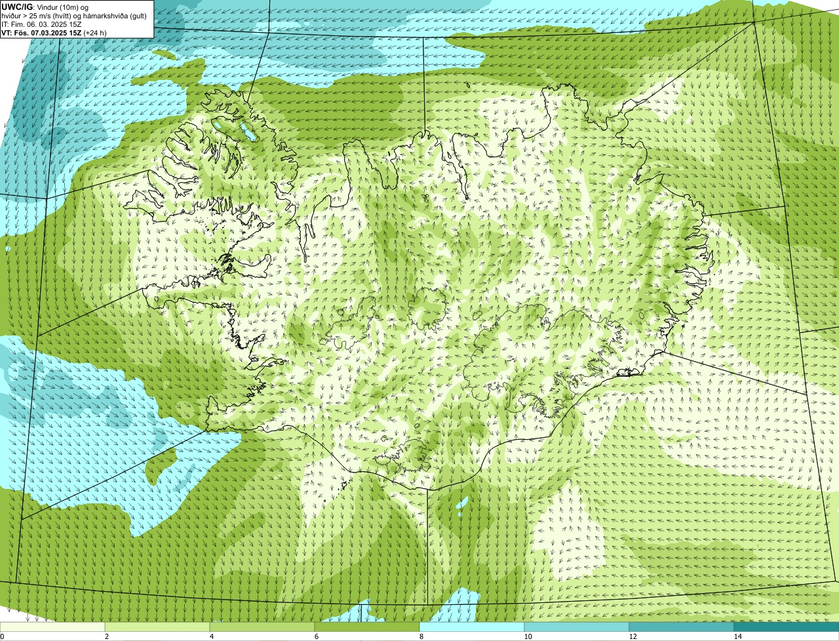Click the 8–10 m/s light cyan legend swatch

coord(472,627)
